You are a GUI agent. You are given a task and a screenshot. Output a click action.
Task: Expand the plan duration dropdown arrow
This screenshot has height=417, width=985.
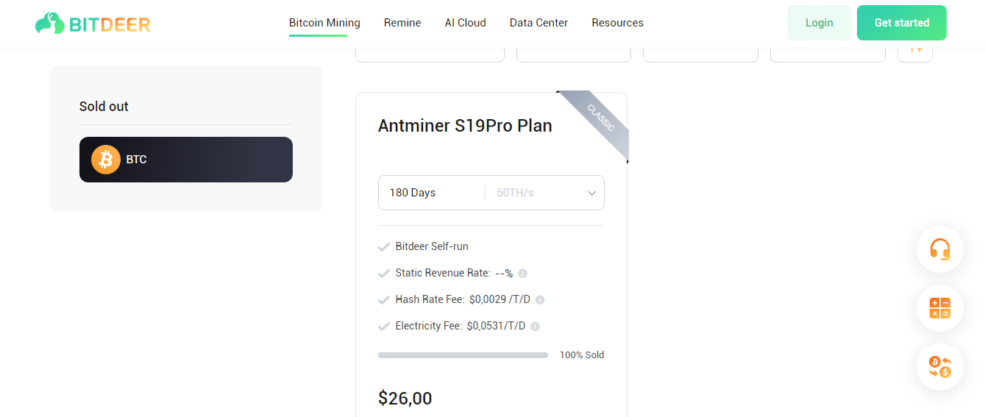pyautogui.click(x=591, y=193)
